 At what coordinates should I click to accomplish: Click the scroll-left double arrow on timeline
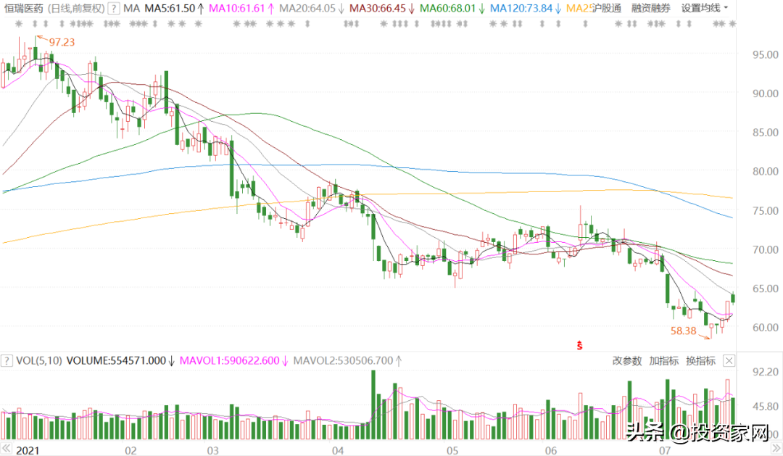click(x=6, y=448)
